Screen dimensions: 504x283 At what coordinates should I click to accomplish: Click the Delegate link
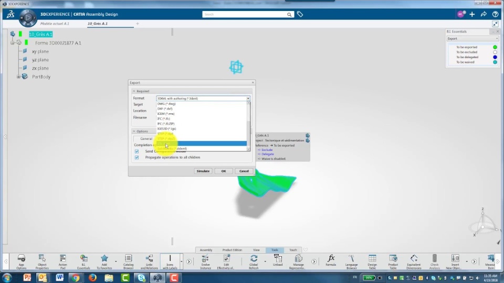(267, 154)
